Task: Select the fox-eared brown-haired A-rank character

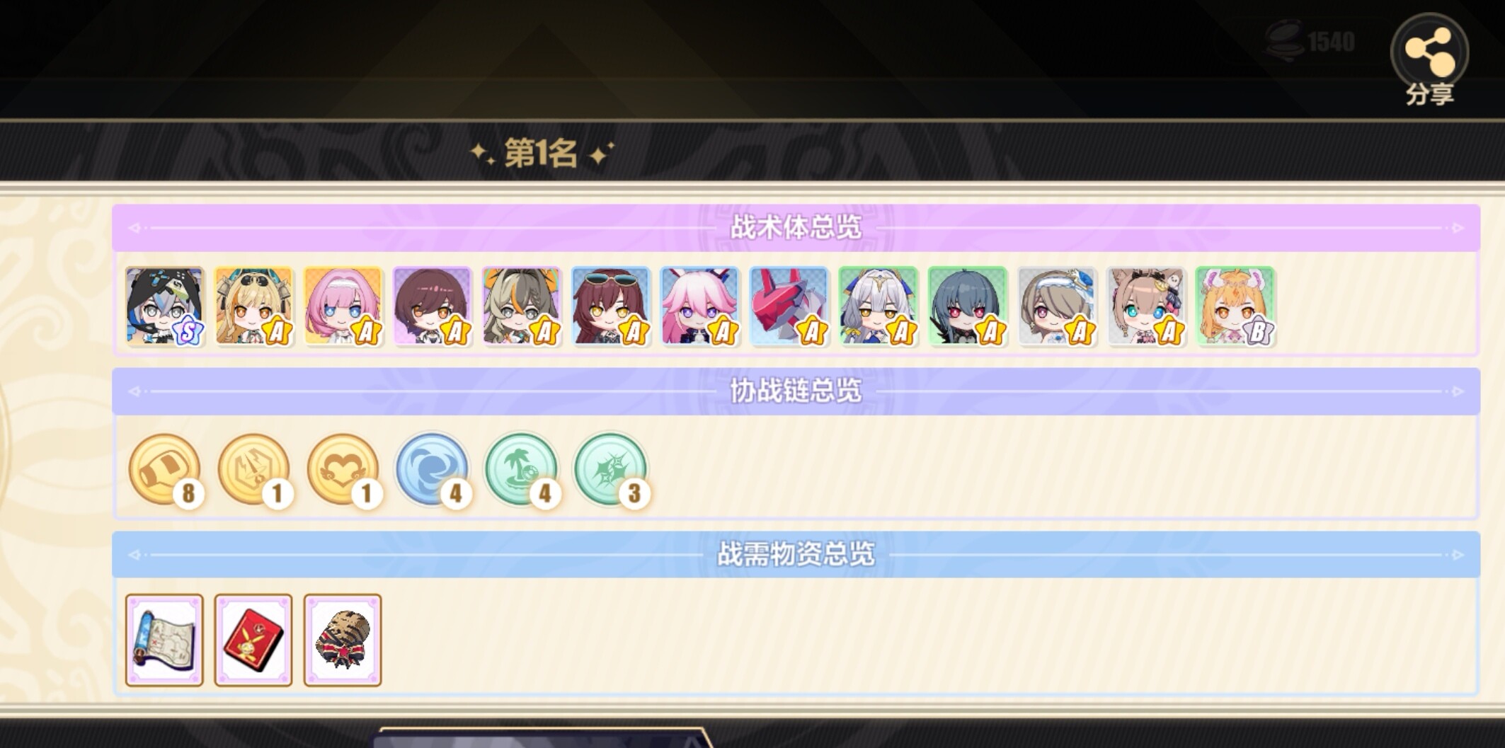Action: (x=1146, y=306)
